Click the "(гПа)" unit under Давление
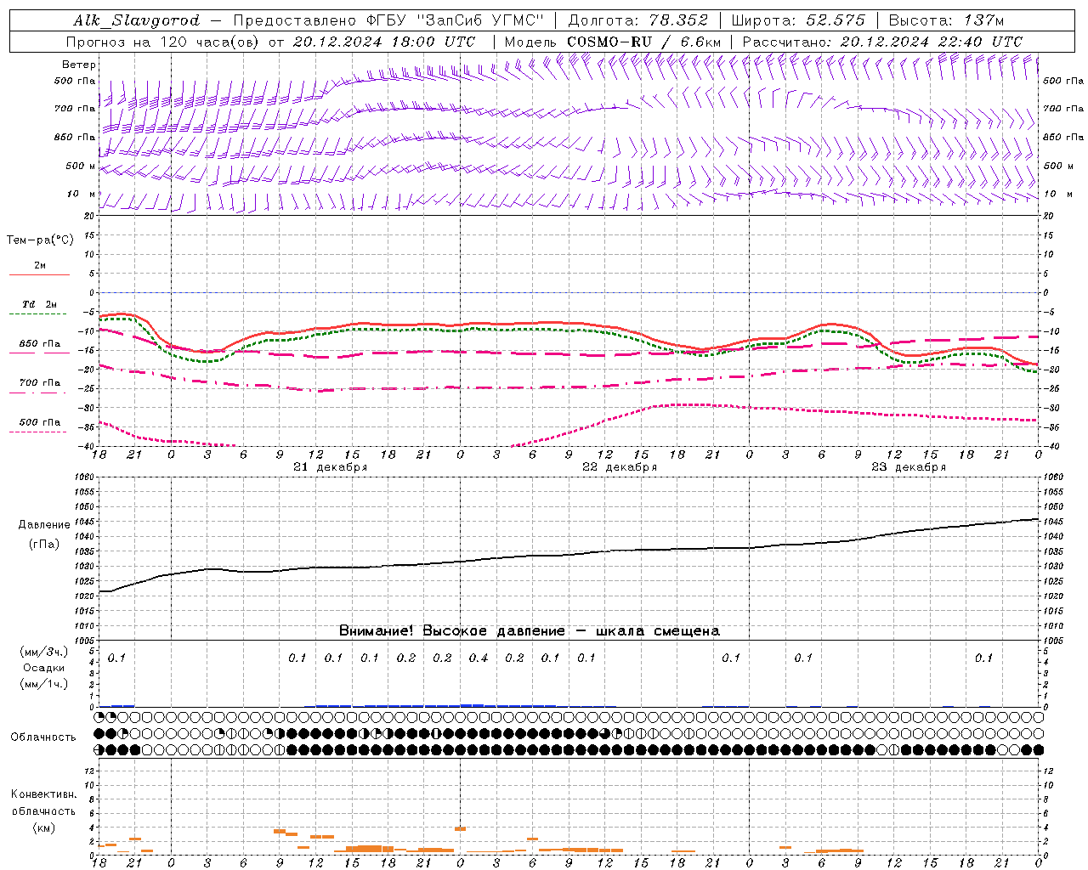Image resolution: width=1088 pixels, height=870 pixels. [44, 545]
